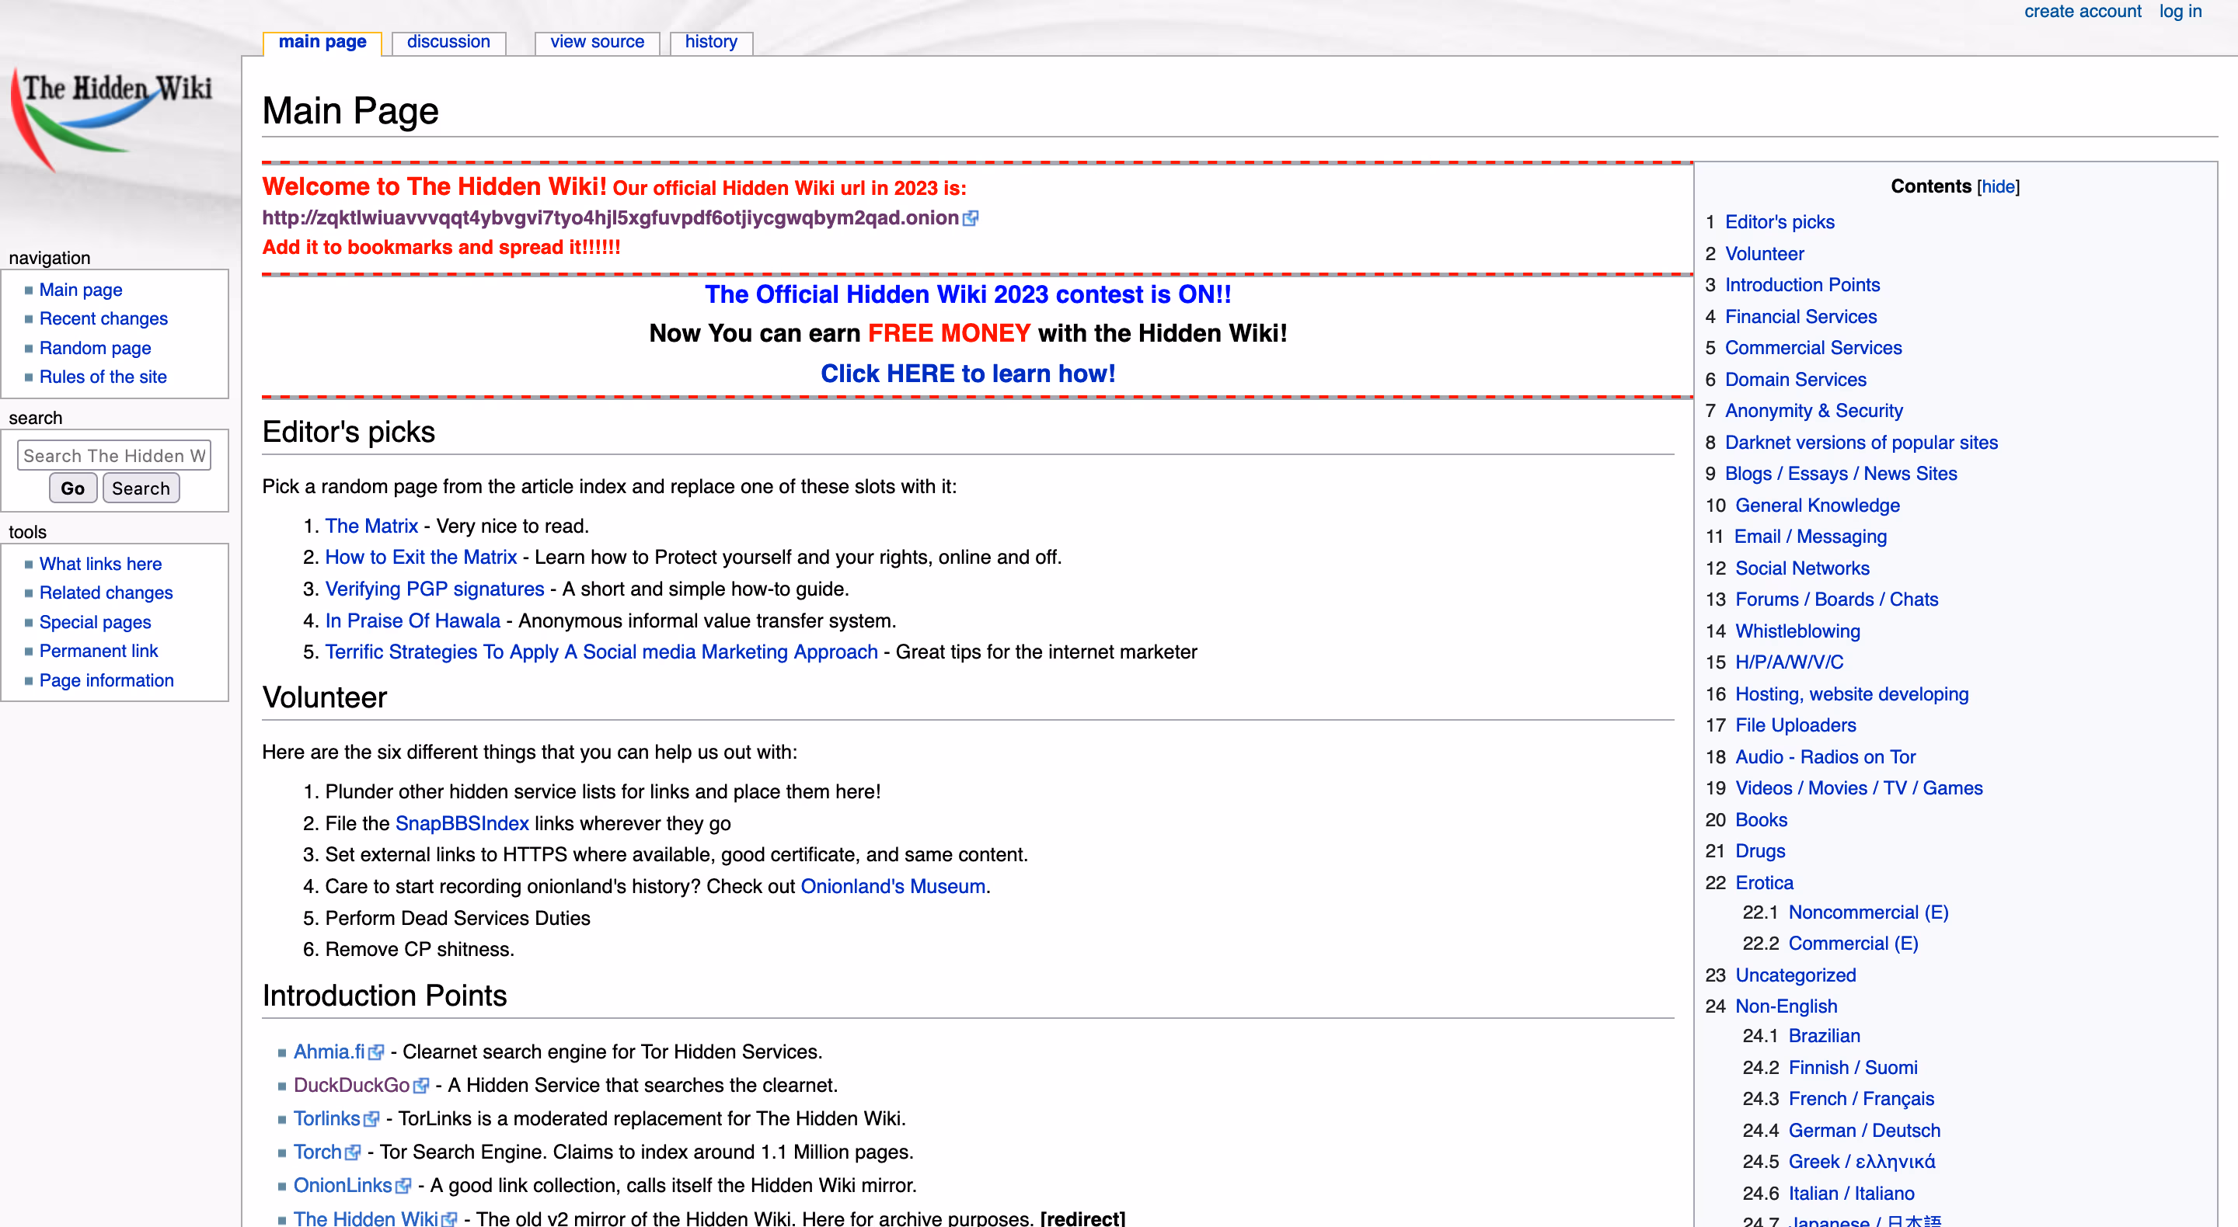
Task: Click external link icon next to Torch
Action: pyautogui.click(x=353, y=1153)
